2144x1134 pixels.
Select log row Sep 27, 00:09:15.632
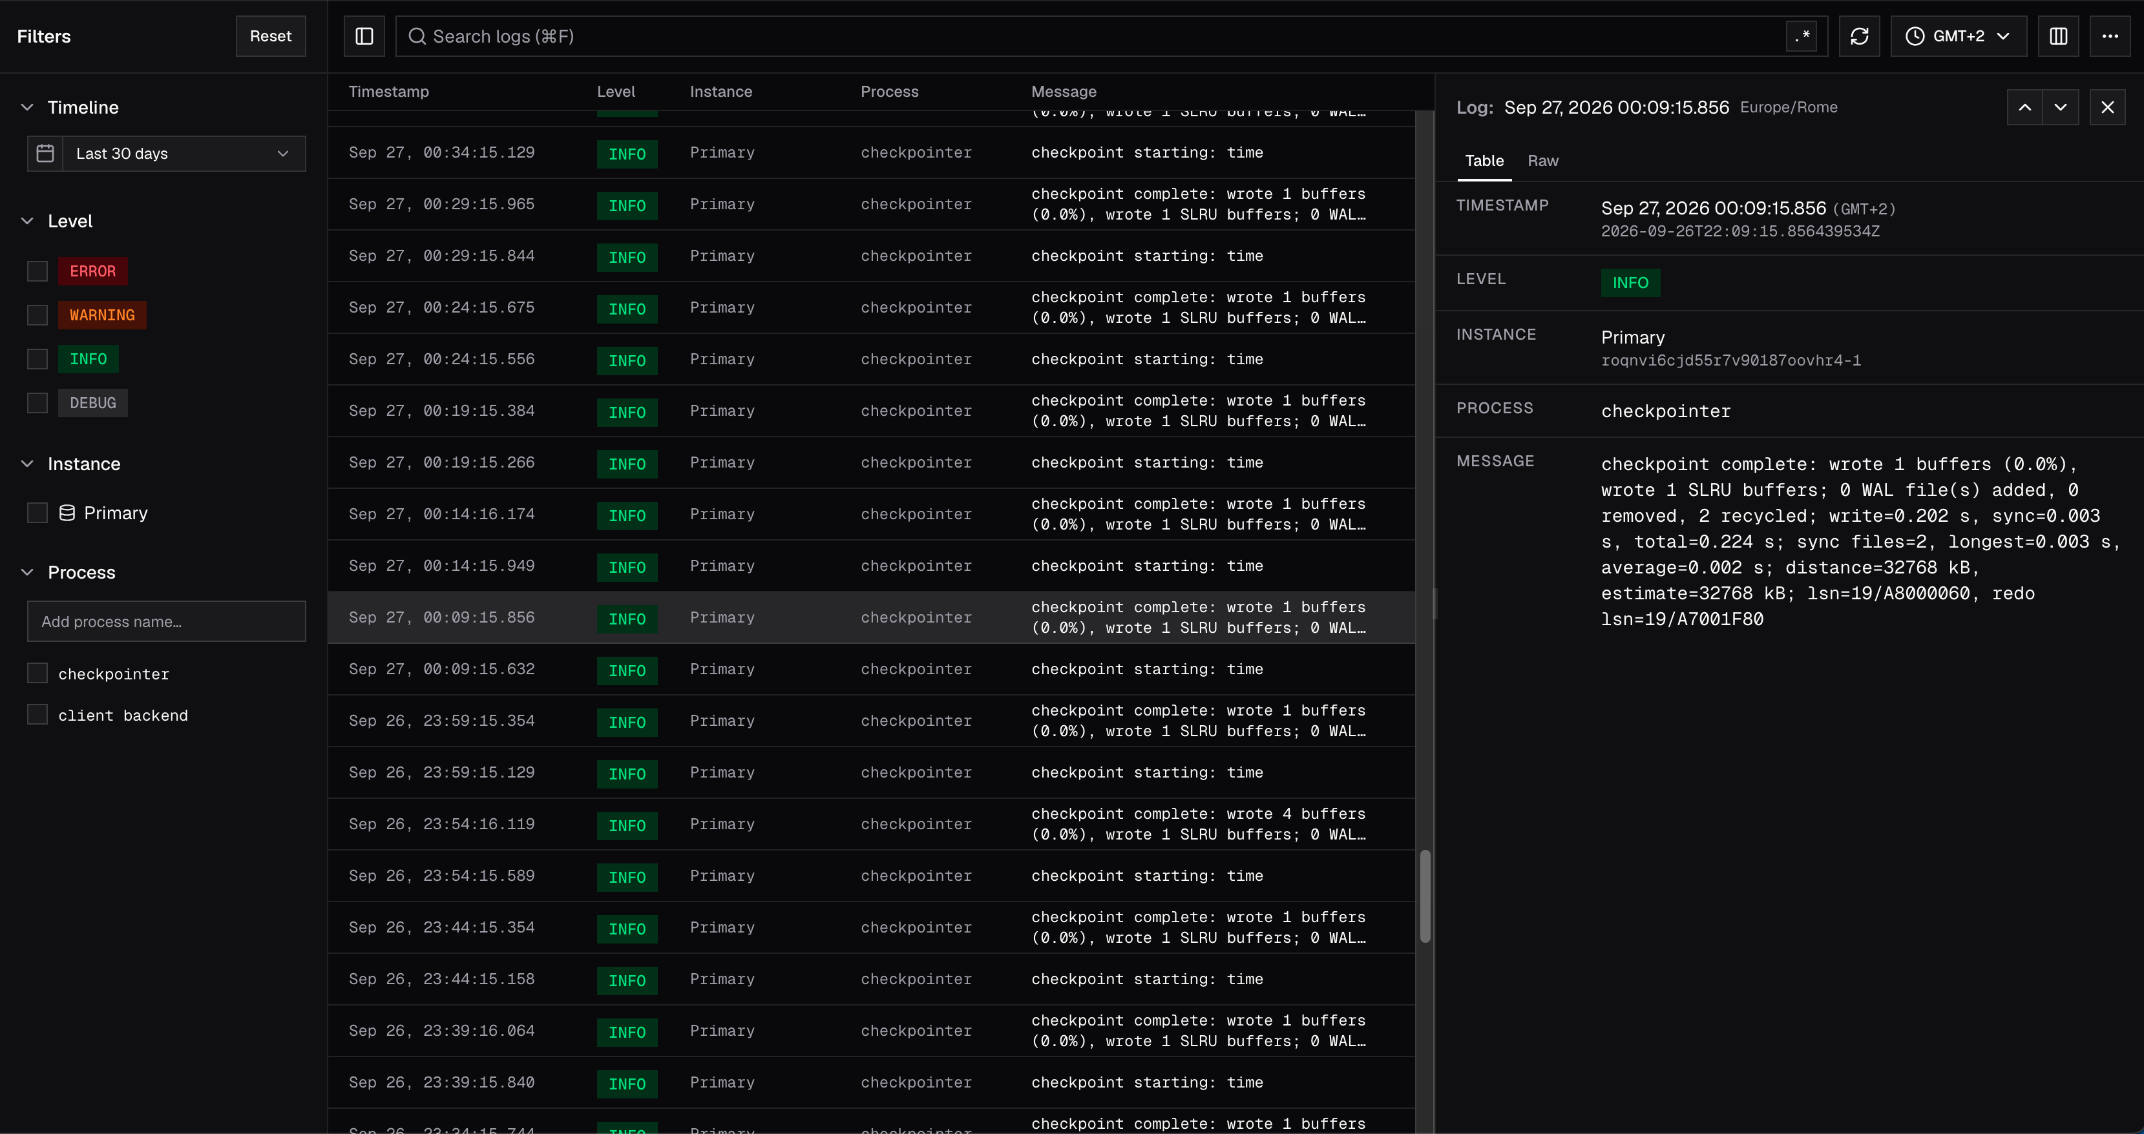(872, 669)
